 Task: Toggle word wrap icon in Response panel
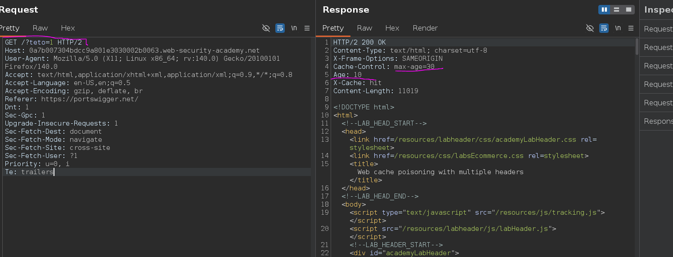coord(604,28)
